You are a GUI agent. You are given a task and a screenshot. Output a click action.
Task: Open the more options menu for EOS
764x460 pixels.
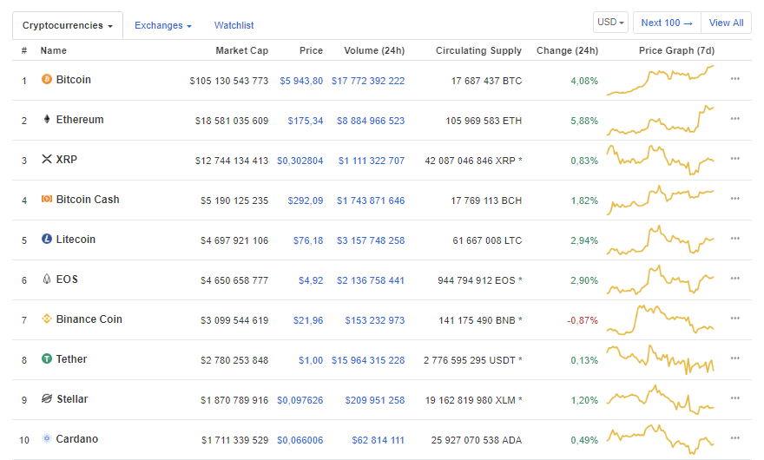pyautogui.click(x=735, y=279)
